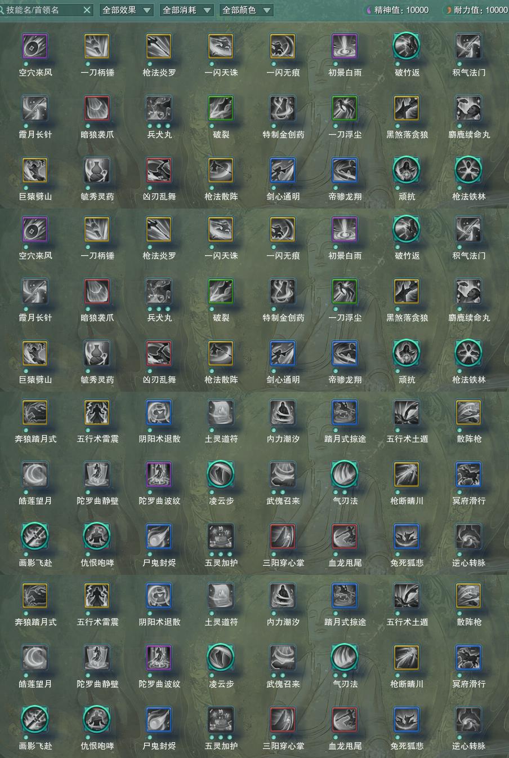The height and width of the screenshot is (758, 509).
Task: Pick the topmost 凶刃乱舞 skill icon
Action: pyautogui.click(x=159, y=170)
